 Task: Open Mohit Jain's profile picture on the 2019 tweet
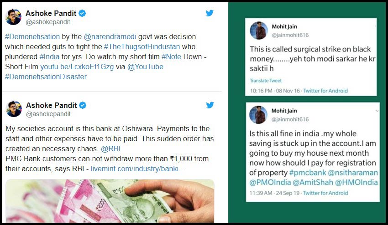point(258,115)
